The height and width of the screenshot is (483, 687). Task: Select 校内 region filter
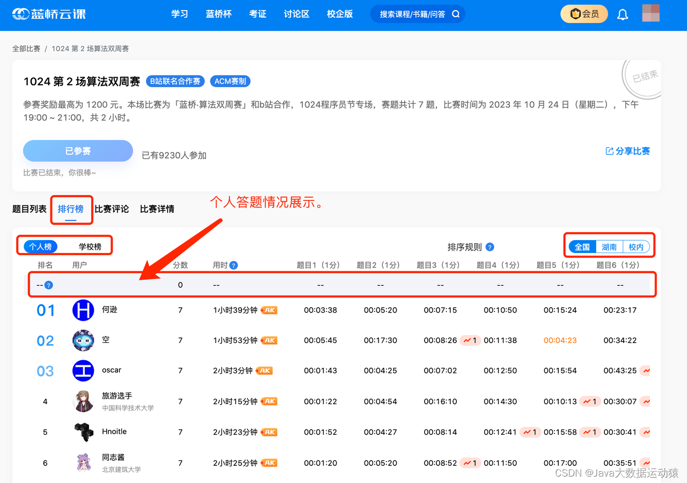coord(636,247)
